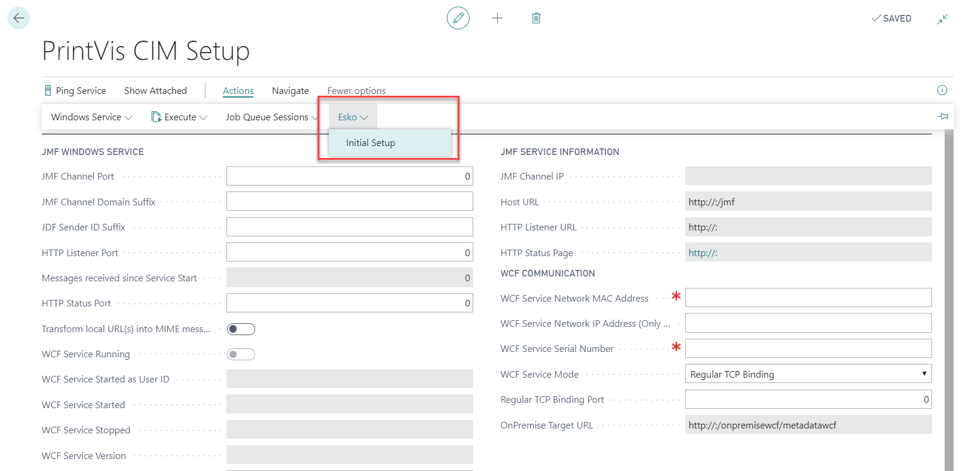Click the vertical scrollbar on right
965x471 pixels.
pyautogui.click(x=948, y=299)
